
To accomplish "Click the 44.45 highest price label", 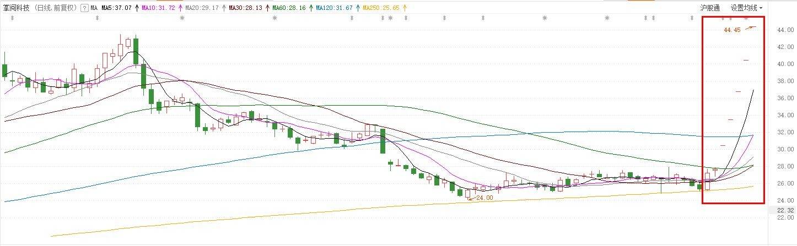I will tap(732, 30).
